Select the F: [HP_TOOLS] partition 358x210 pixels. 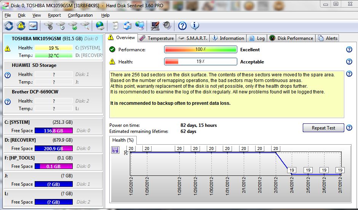pos(53,162)
